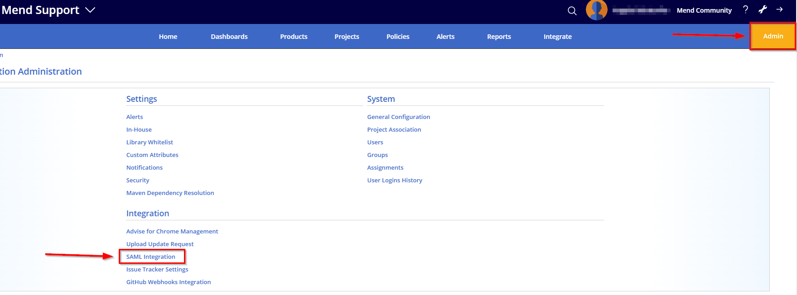Open the wrench settings icon

763,10
